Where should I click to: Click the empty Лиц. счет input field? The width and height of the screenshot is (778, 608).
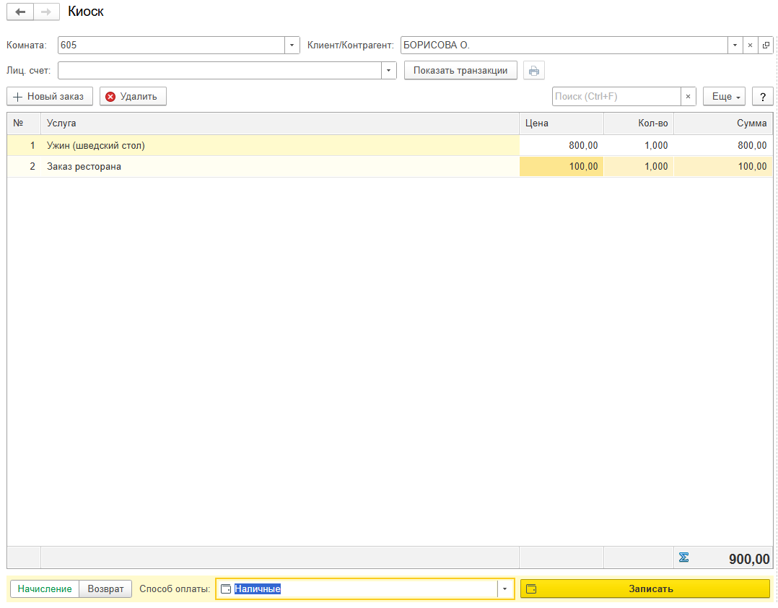click(219, 71)
